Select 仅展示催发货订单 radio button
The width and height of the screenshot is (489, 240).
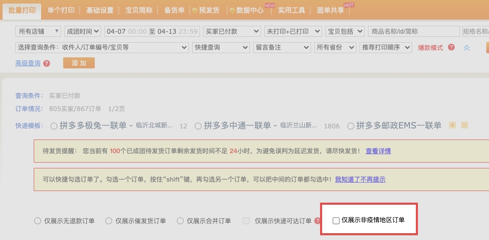pos(108,221)
